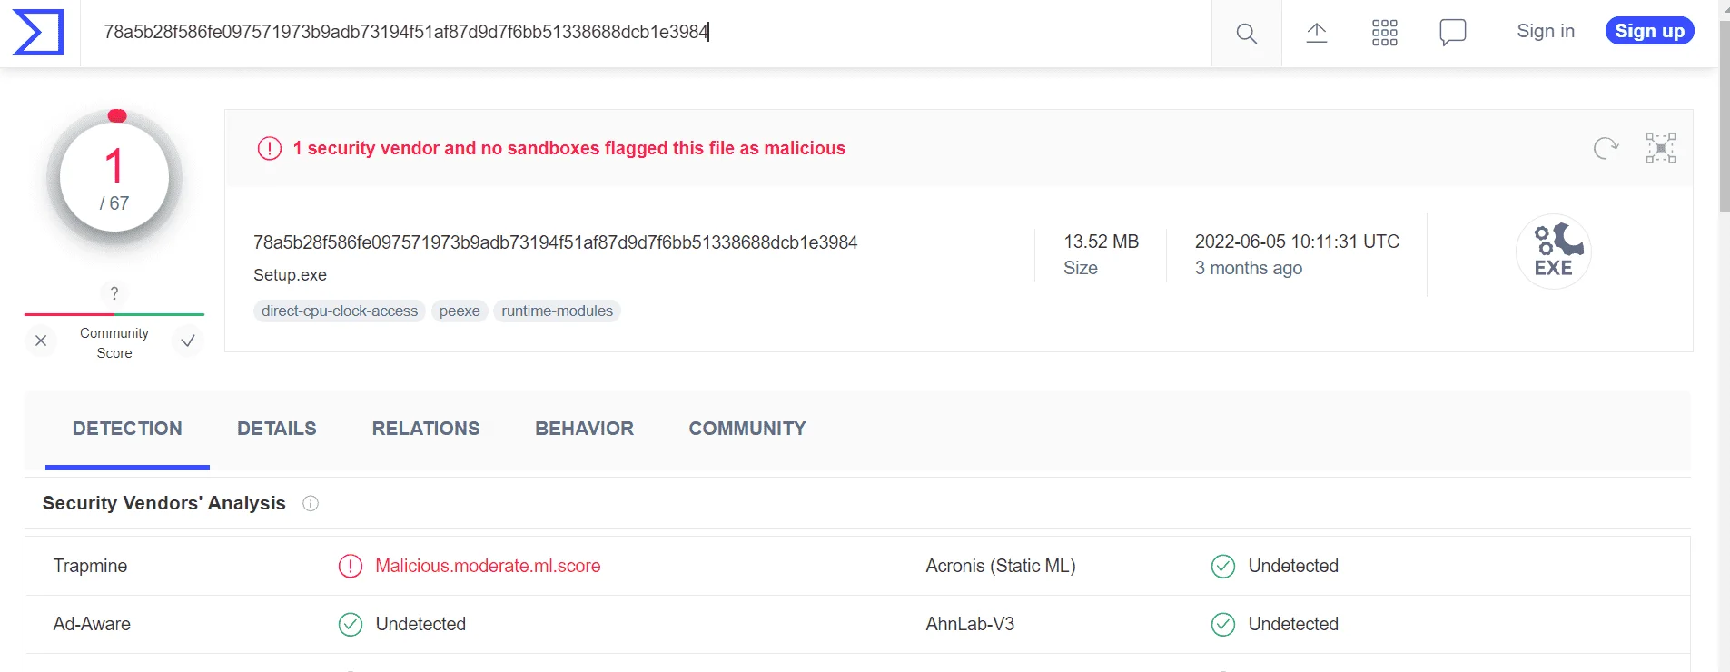Click the search magnifier icon
This screenshot has width=1730, height=672.
point(1247,34)
